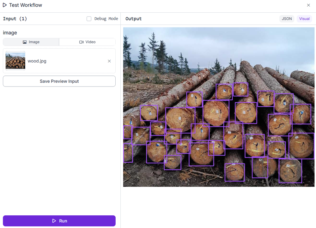Click the wood.jpg preview thumbnail icon
Image resolution: width=316 pixels, height=228 pixels.
[15, 60]
